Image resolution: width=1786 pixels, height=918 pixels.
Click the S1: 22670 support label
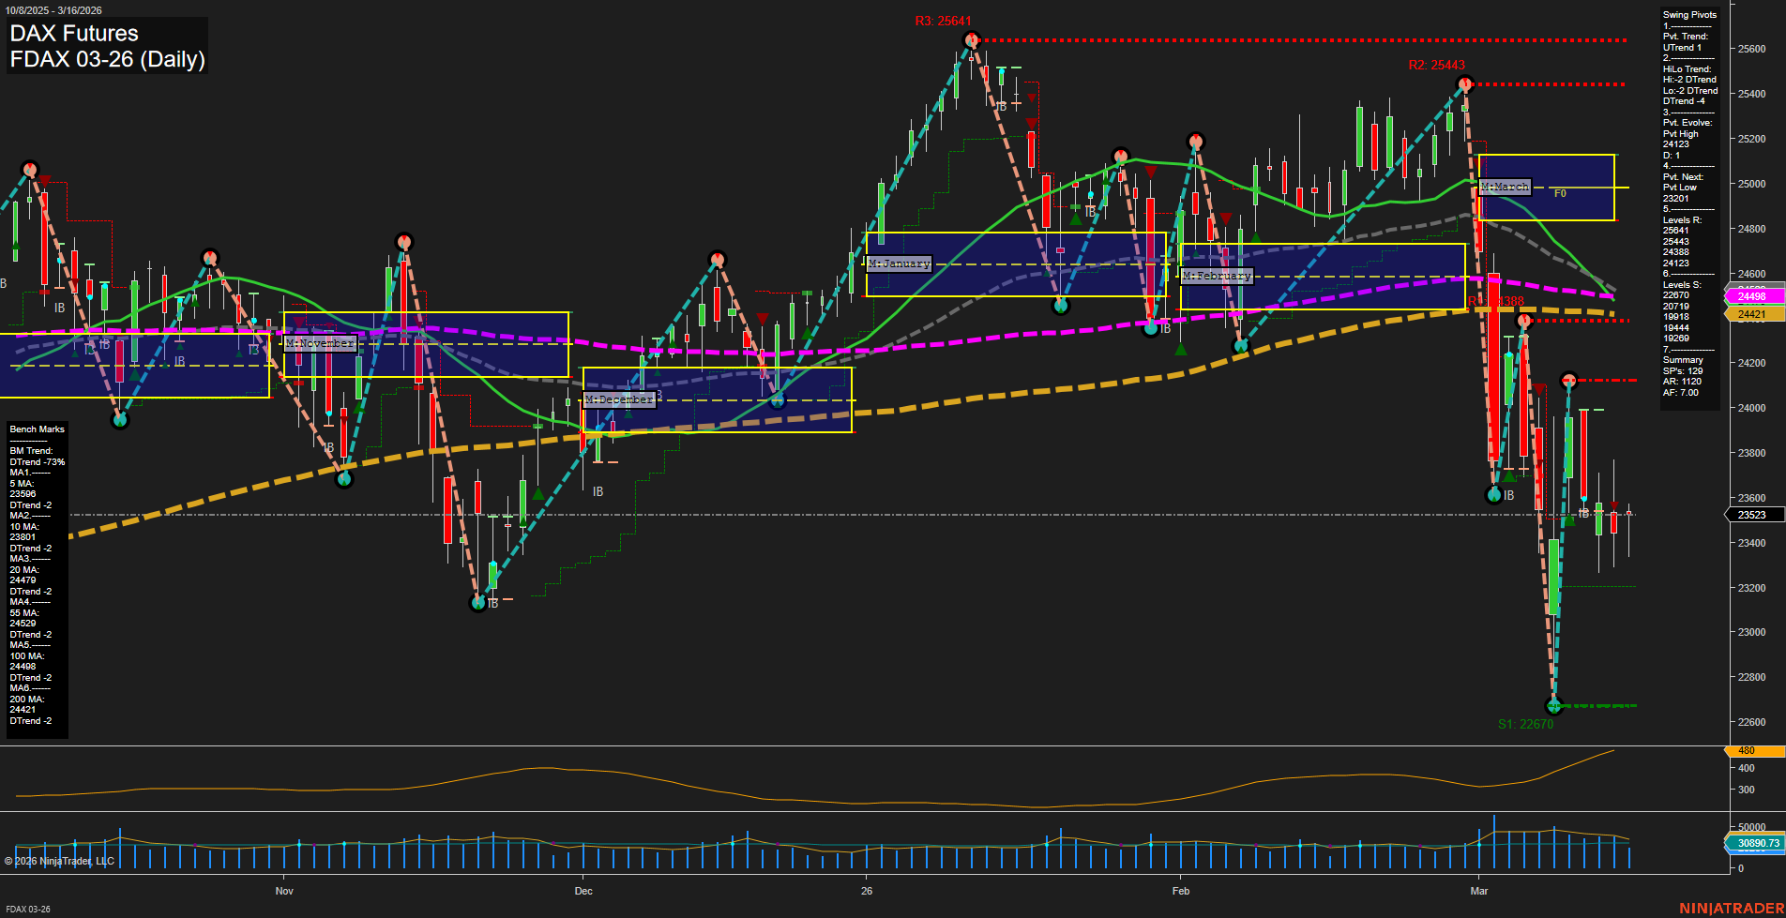pos(1528,723)
